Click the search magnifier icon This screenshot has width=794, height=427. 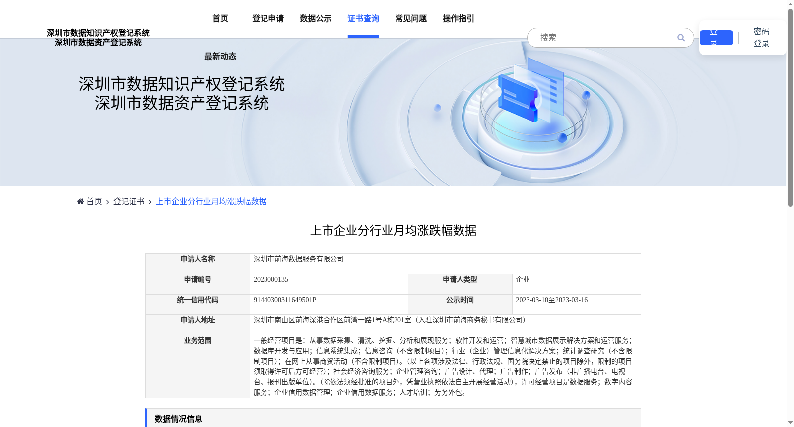pyautogui.click(x=681, y=38)
